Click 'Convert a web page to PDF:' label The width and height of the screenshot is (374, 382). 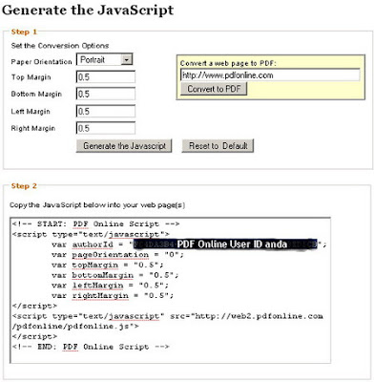[228, 63]
